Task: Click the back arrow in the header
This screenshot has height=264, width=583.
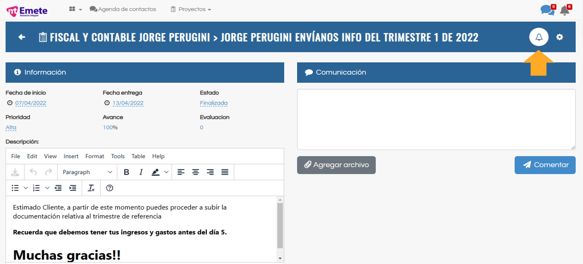Action: (x=22, y=37)
